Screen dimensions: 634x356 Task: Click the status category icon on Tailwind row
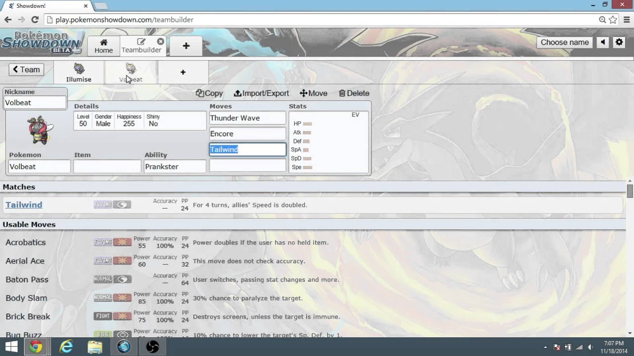click(x=122, y=205)
